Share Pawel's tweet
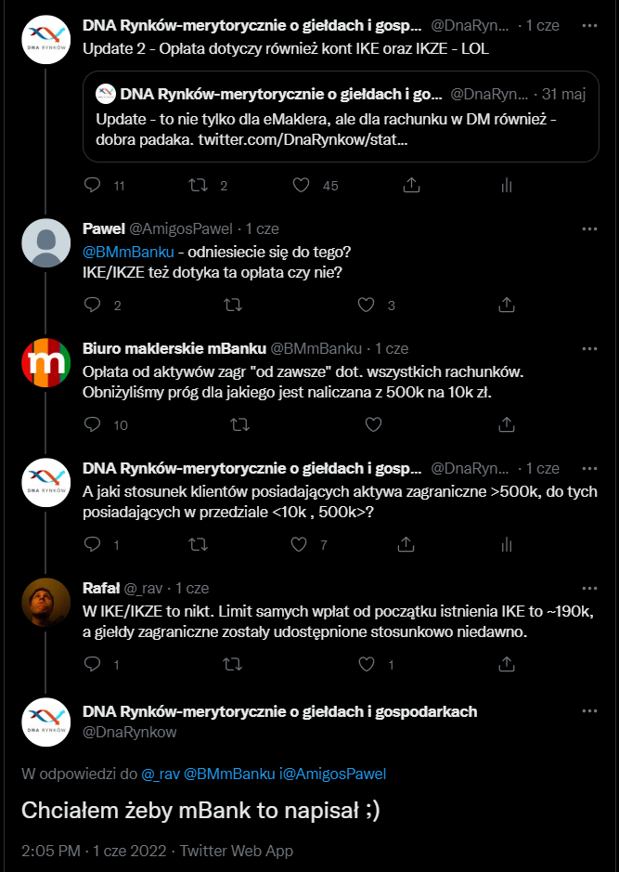 pyautogui.click(x=507, y=305)
